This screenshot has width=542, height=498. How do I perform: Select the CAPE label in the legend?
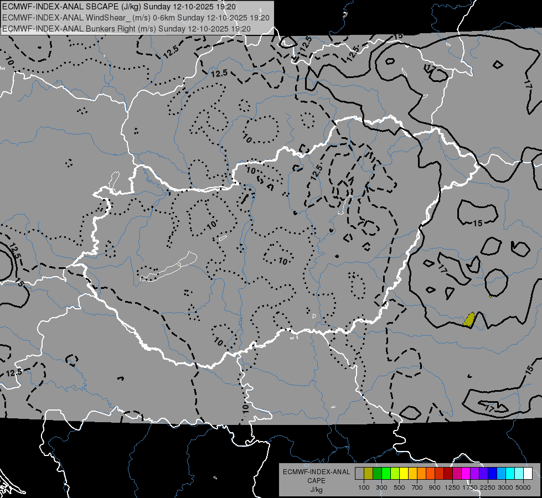(x=316, y=481)
